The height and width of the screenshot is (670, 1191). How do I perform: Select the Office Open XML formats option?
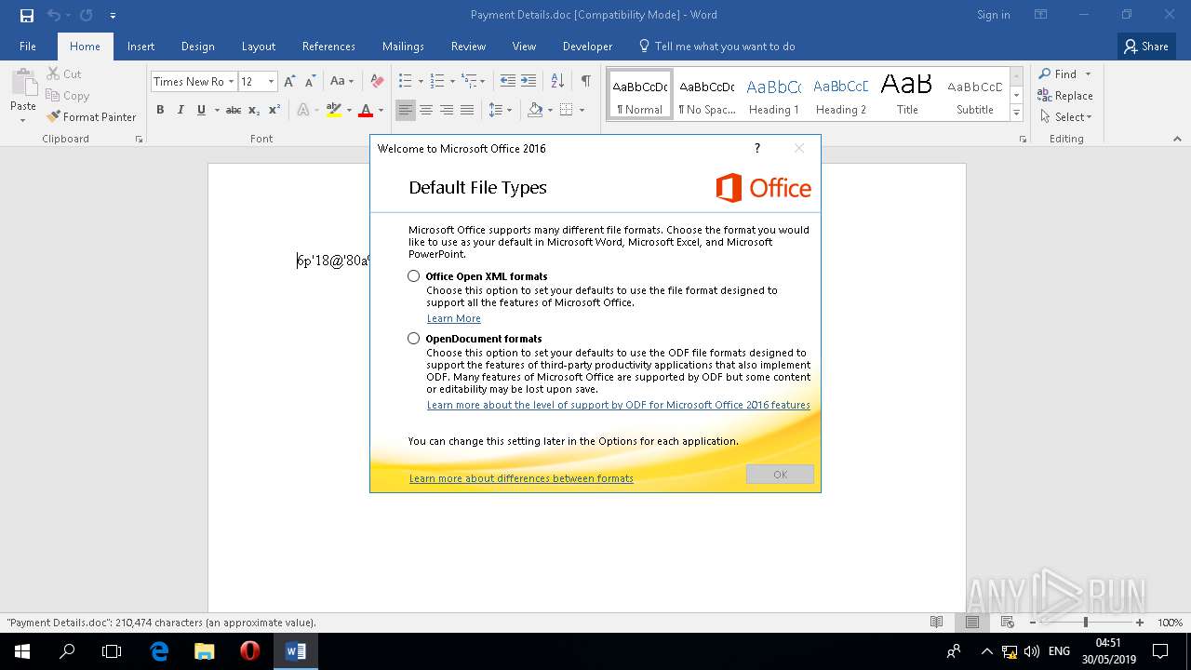tap(414, 276)
